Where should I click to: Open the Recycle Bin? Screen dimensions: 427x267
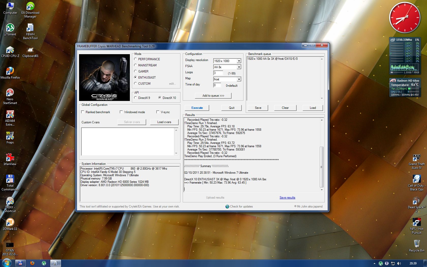(417, 246)
